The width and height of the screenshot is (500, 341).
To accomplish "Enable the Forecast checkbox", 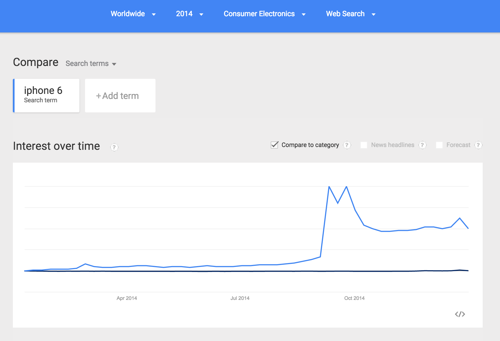I will click(x=439, y=145).
